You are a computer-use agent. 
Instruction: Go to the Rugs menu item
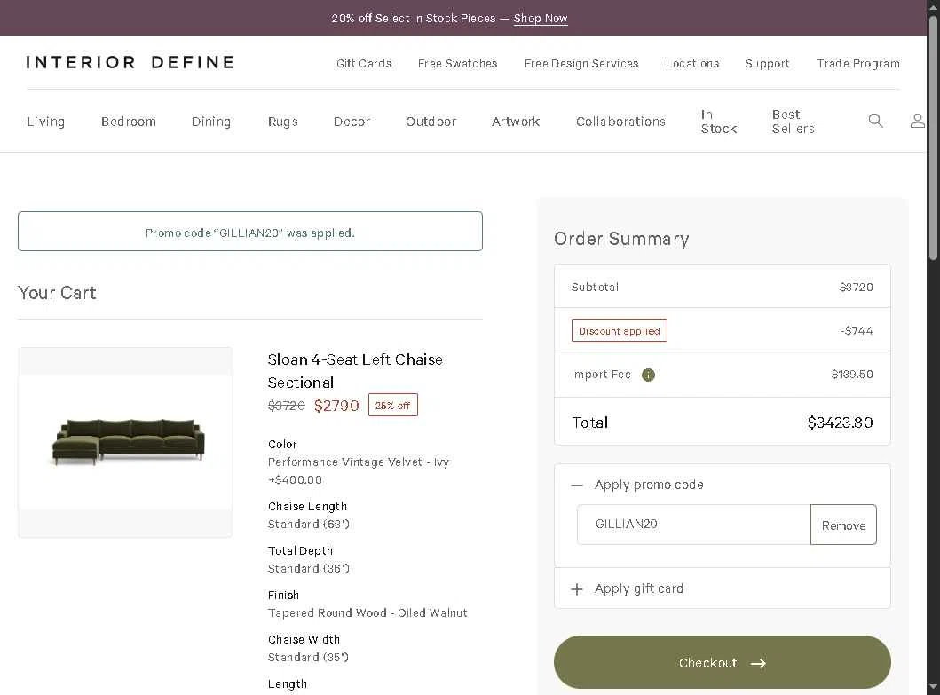(x=283, y=122)
